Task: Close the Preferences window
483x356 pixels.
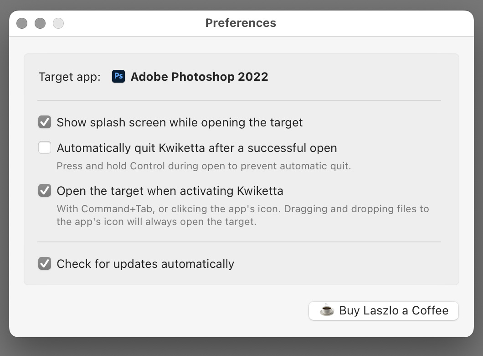Action: (22, 23)
